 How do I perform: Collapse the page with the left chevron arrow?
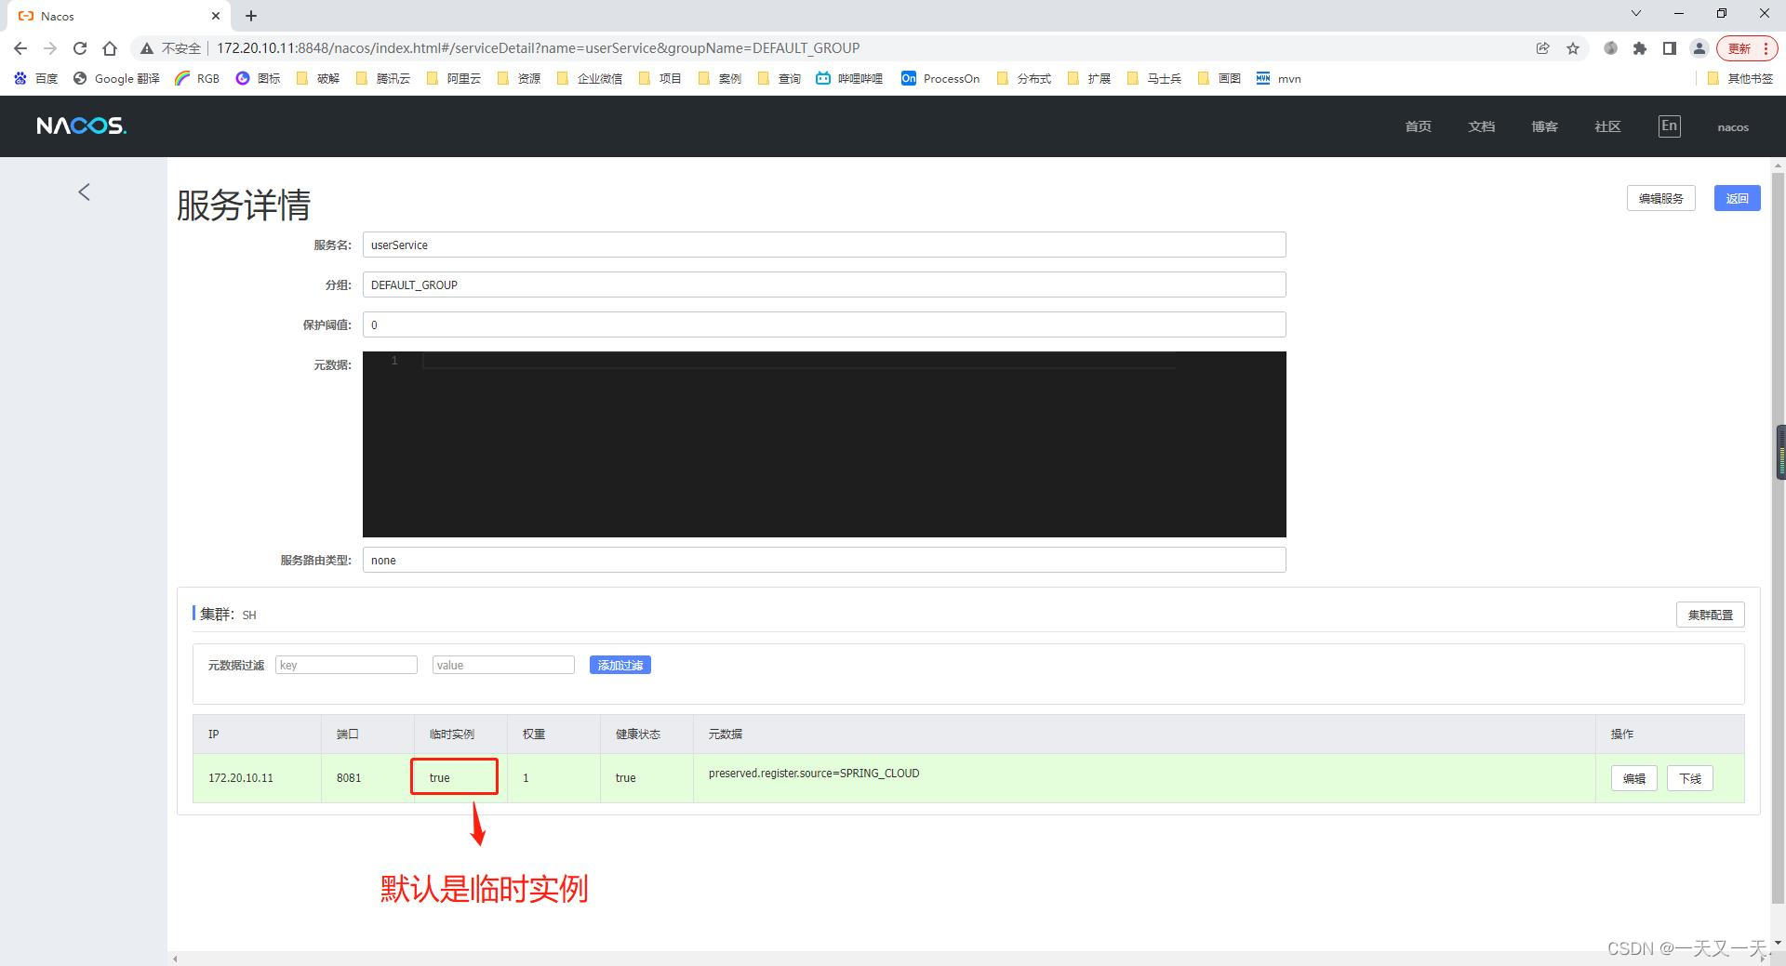point(84,192)
